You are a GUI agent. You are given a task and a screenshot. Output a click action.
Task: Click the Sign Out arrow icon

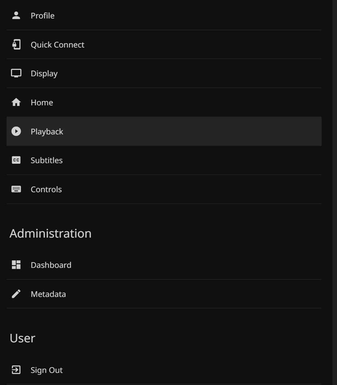tap(16, 370)
